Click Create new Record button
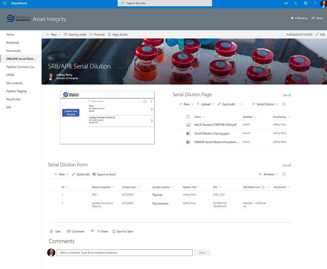 (71, 113)
